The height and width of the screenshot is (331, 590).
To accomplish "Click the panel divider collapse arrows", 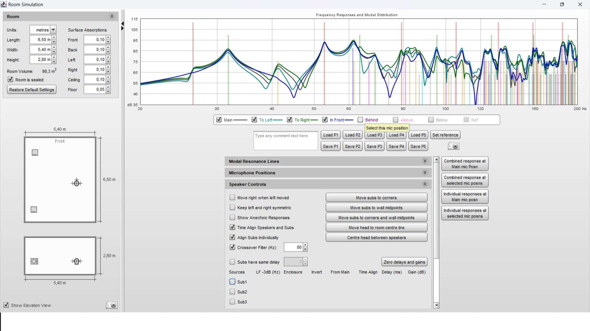I will click(122, 26).
